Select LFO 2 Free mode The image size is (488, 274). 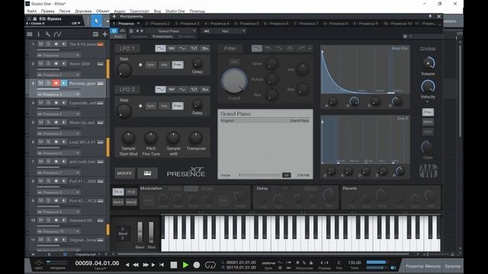coord(178,106)
